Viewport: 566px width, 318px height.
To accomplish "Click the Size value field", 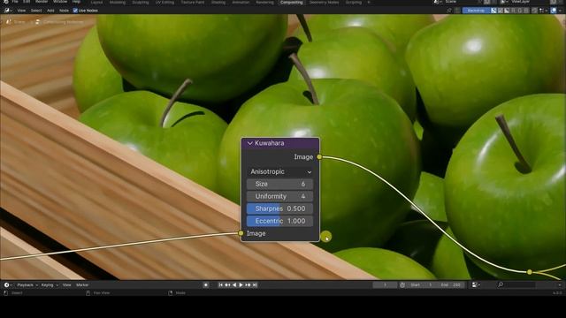I will pos(280,185).
